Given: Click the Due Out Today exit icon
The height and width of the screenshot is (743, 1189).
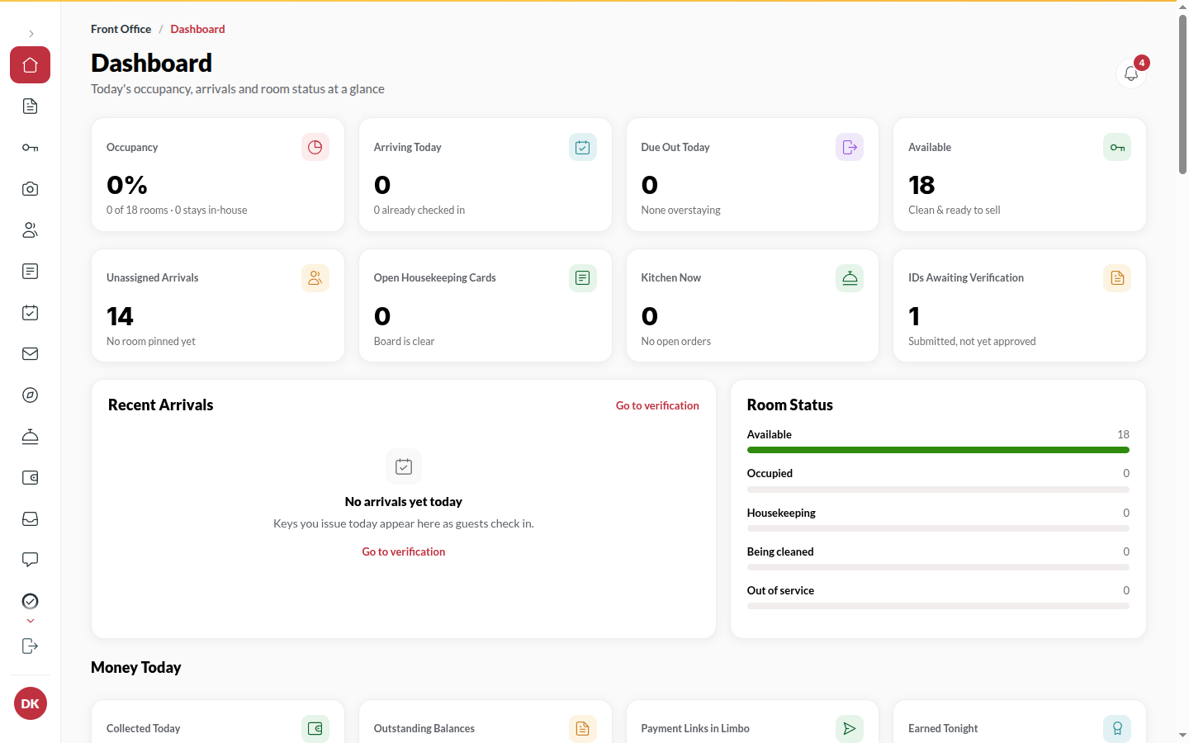Looking at the screenshot, I should [x=850, y=147].
